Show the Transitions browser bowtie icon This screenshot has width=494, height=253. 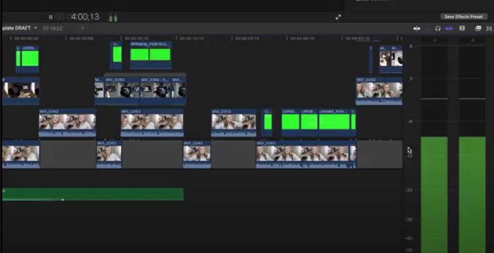click(x=489, y=28)
